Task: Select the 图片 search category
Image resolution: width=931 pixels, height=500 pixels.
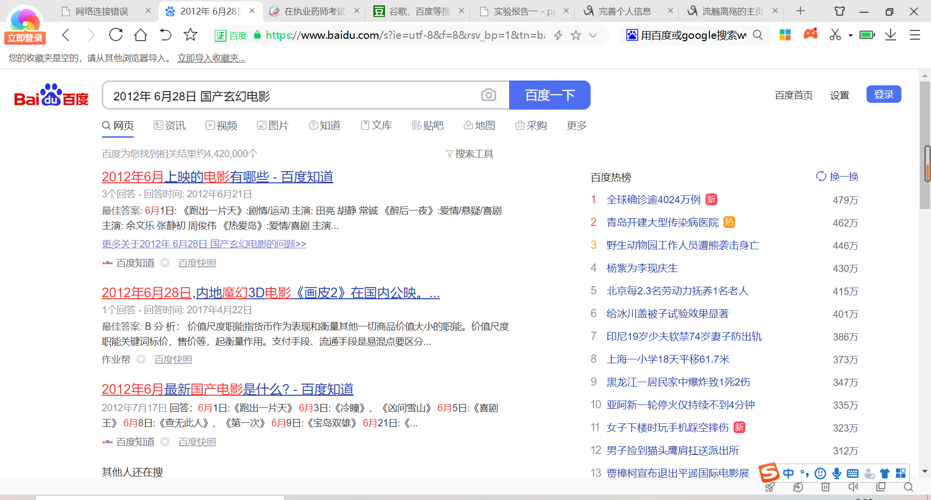Action: coord(273,126)
